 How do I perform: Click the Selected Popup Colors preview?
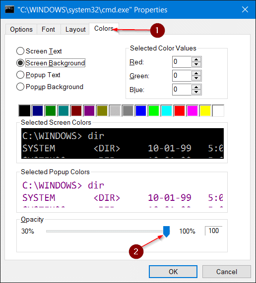click(x=123, y=193)
